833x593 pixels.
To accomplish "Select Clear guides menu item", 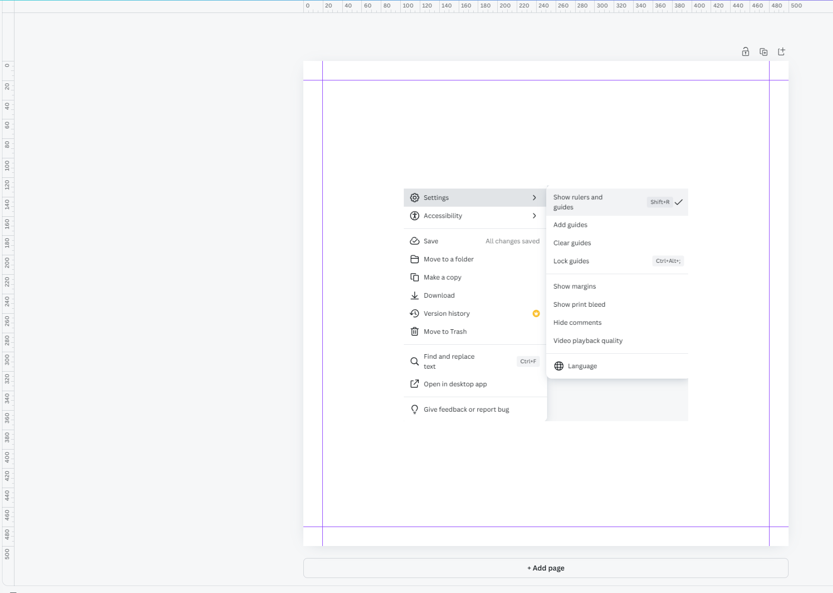I will coord(617,243).
